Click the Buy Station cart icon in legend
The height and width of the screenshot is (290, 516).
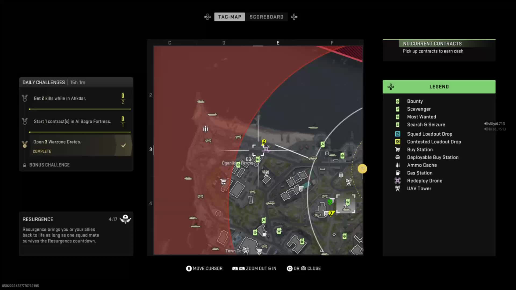pyautogui.click(x=397, y=150)
